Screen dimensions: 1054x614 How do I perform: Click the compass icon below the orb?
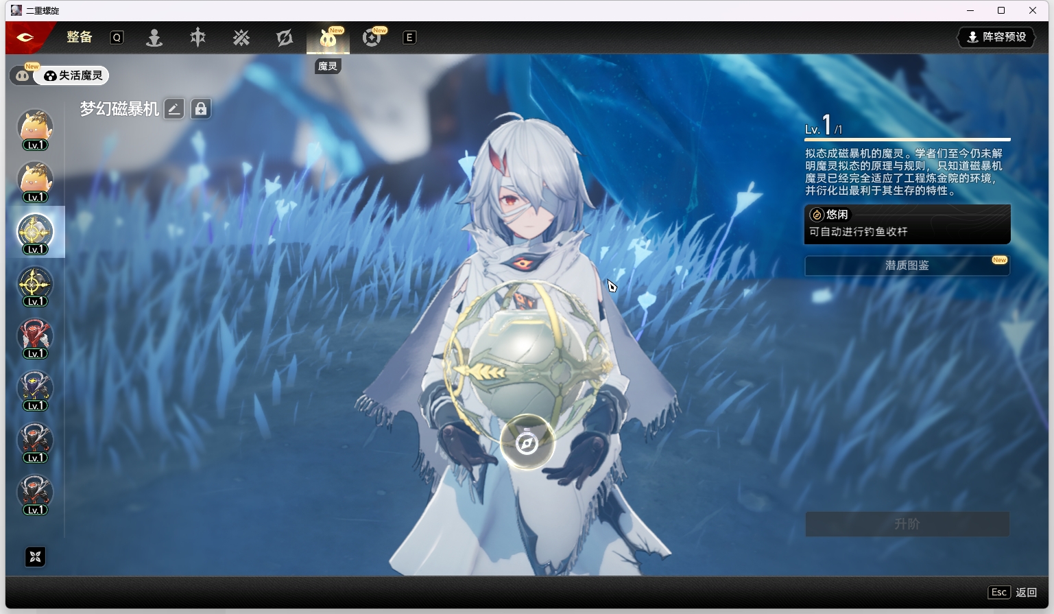527,443
